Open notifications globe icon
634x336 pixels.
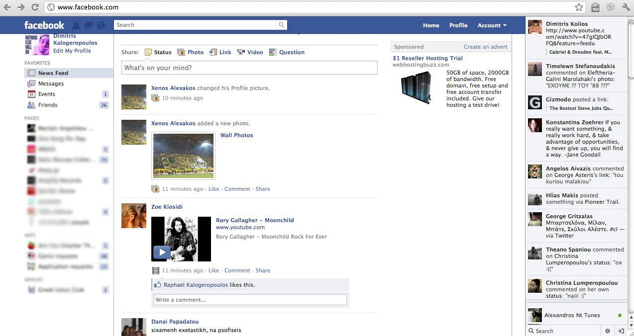coord(101,25)
